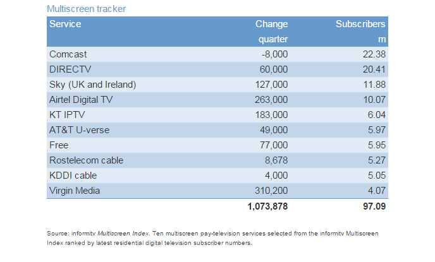Click the Rostelecom cable entry
Viewport: 435px width, 262px height.
click(x=86, y=160)
